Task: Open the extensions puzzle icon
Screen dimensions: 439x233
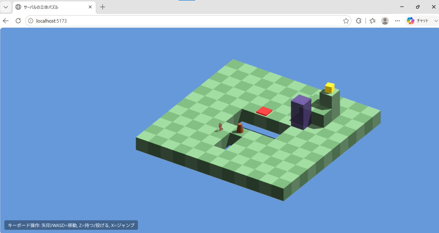Action: tap(359, 21)
